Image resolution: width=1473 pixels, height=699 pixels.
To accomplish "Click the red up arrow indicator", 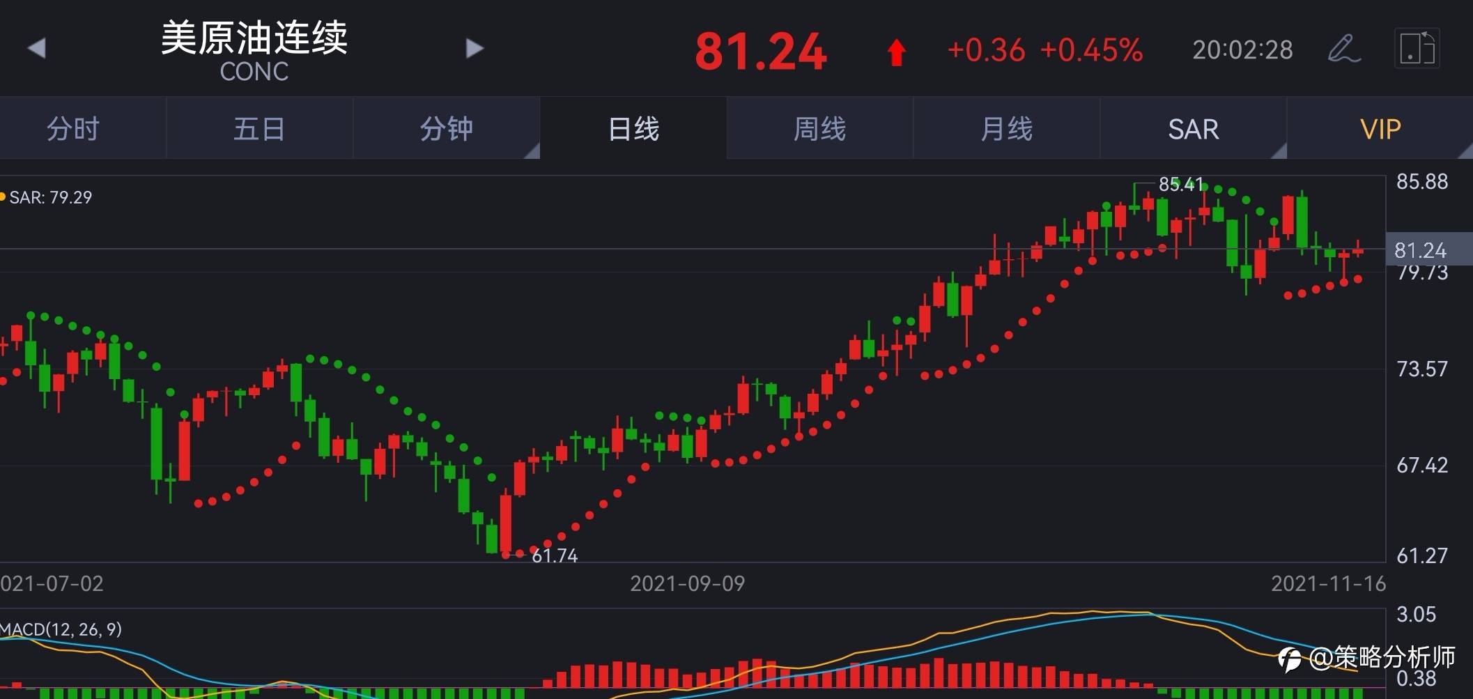I will [x=897, y=52].
